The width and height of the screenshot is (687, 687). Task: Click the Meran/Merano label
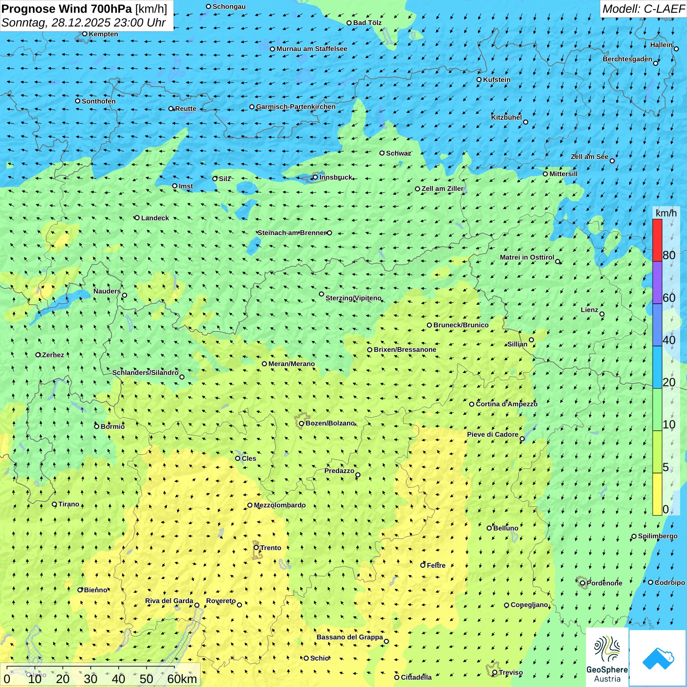click(291, 364)
